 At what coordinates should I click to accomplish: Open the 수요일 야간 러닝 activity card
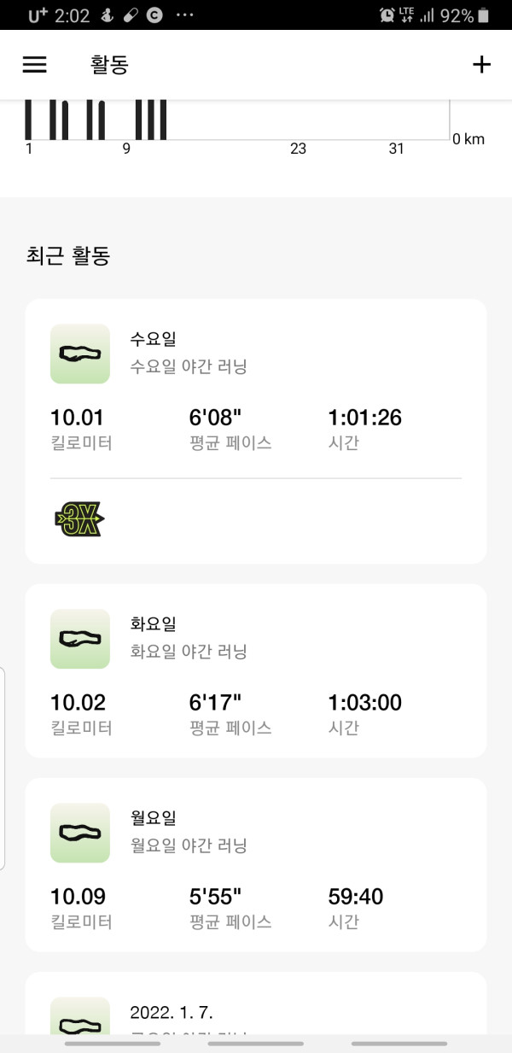pyautogui.click(x=256, y=431)
